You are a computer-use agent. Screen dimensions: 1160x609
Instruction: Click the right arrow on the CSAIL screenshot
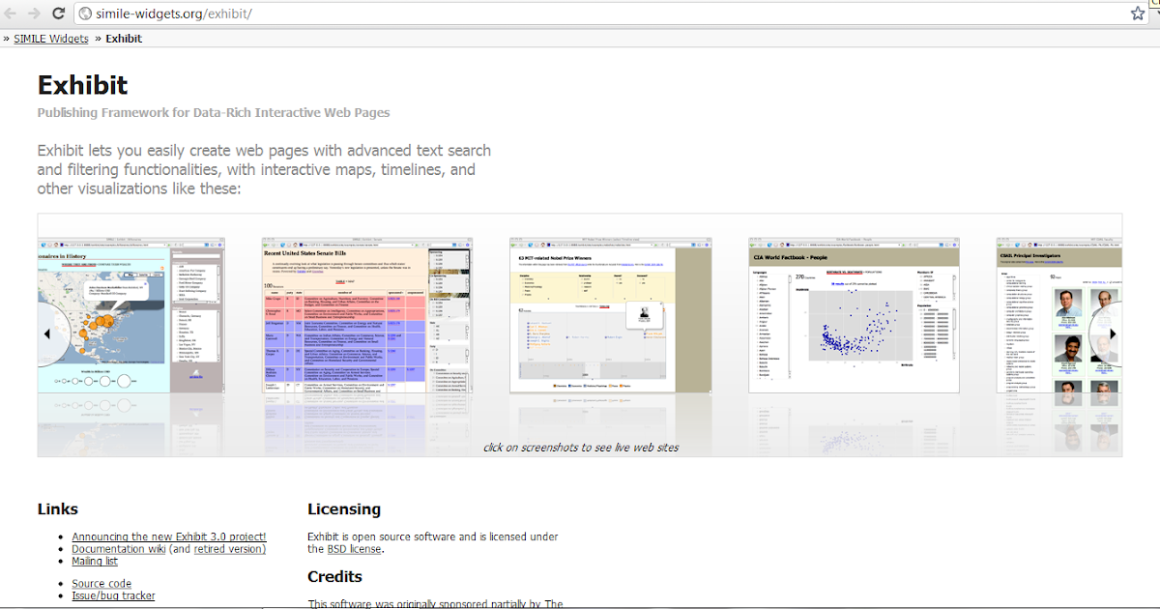(1114, 333)
